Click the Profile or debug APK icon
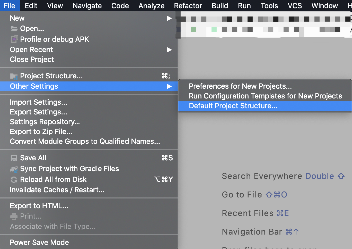 (x=14, y=39)
